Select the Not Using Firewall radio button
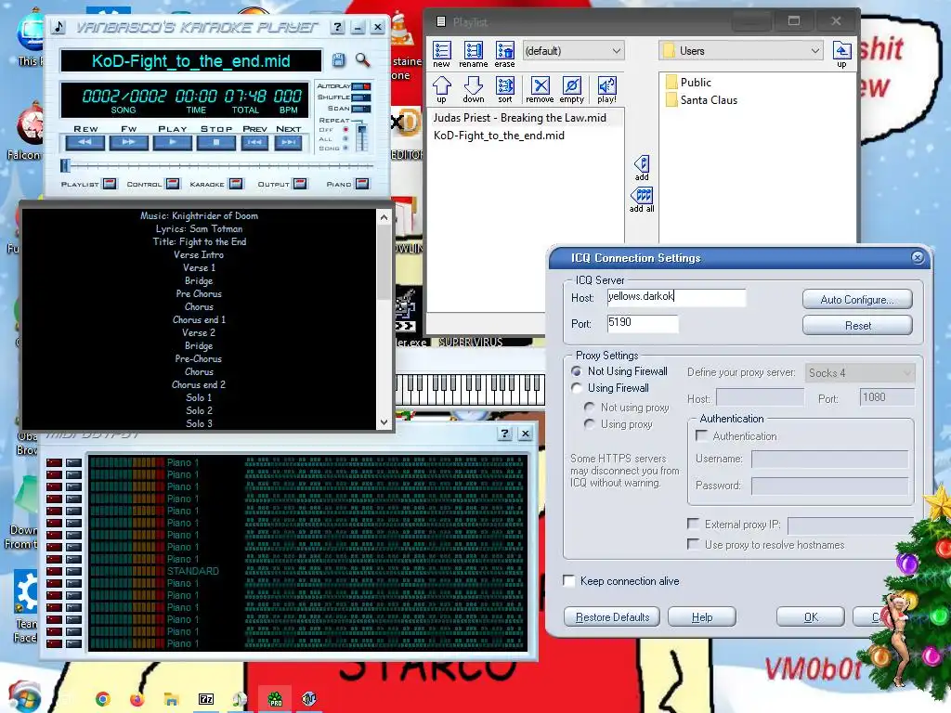The width and height of the screenshot is (951, 713). click(577, 371)
